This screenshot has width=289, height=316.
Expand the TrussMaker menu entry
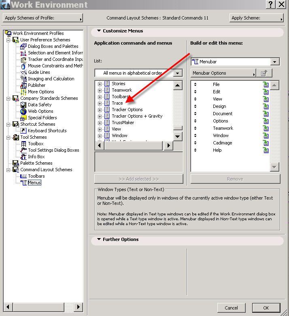point(100,123)
